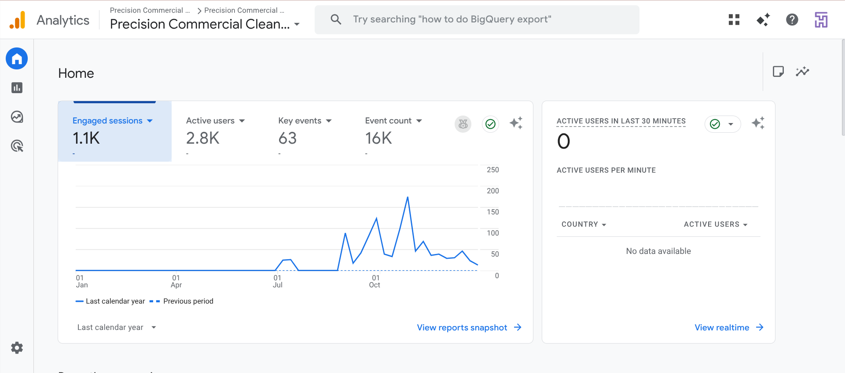Click ACTIVE USERS IN LAST 30 MINUTES label
Screen dimensions: 845x373
click(621, 121)
